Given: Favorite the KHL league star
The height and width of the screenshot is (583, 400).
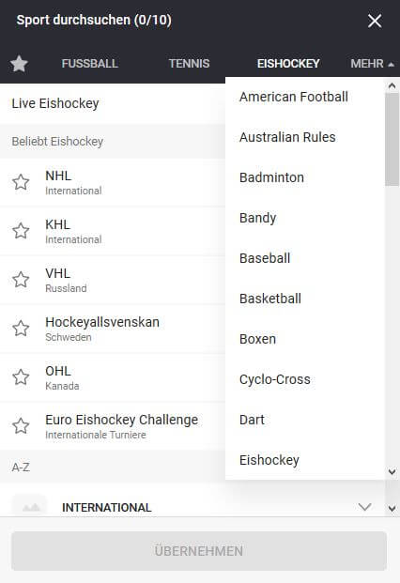Looking at the screenshot, I should pos(21,231).
